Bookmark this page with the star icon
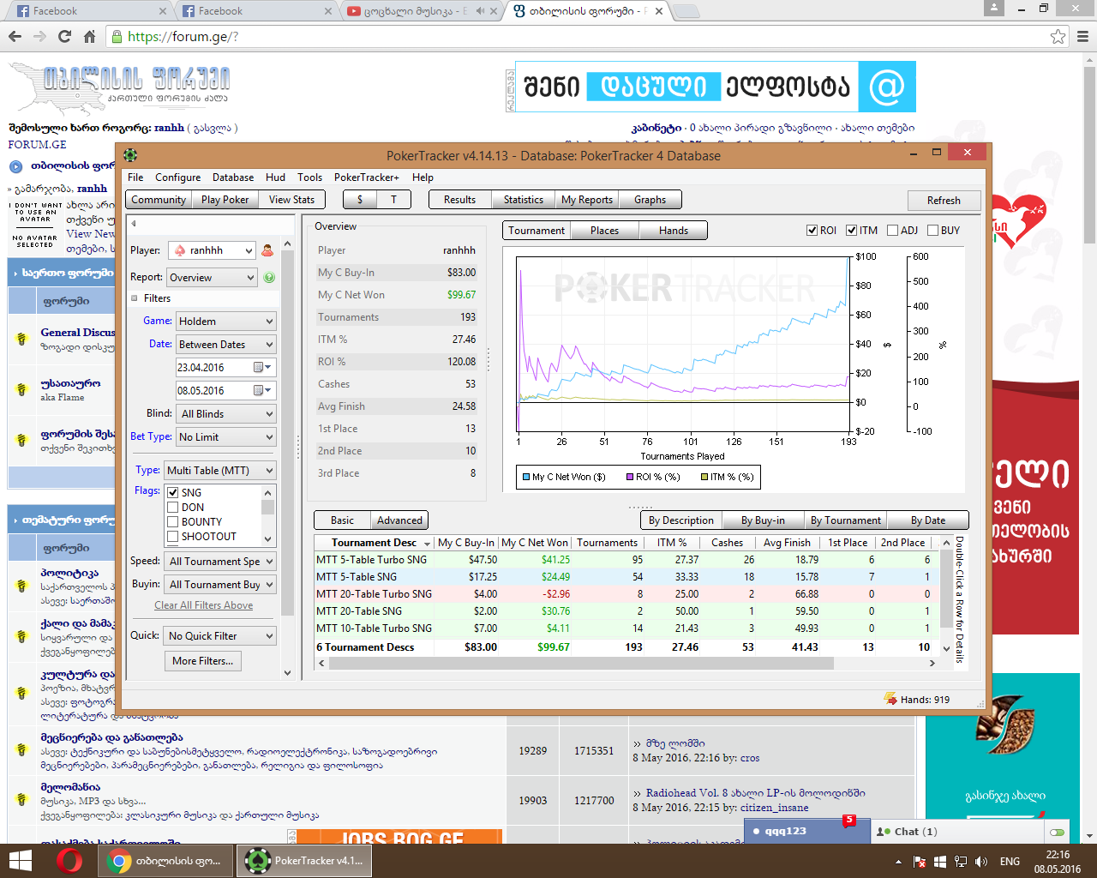1097x878 pixels. (x=1058, y=37)
